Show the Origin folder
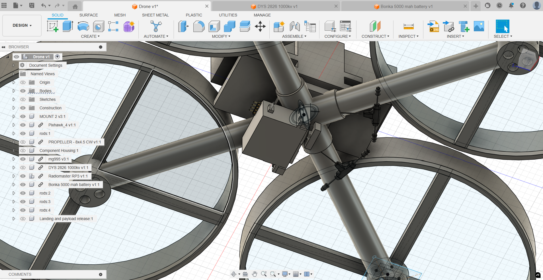This screenshot has width=543, height=280. coord(23,82)
